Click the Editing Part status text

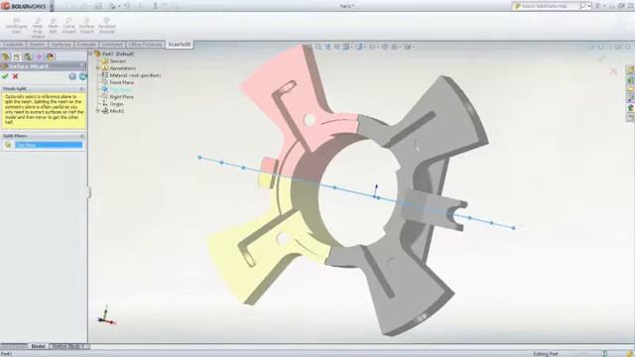[x=546, y=354]
